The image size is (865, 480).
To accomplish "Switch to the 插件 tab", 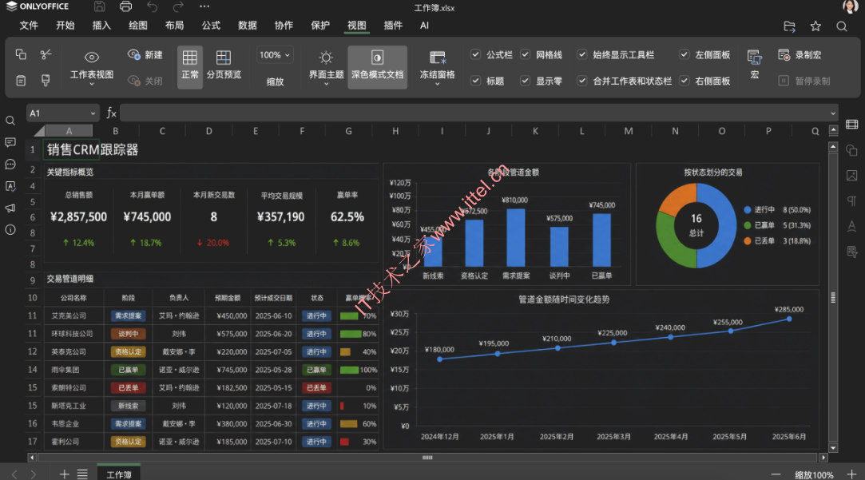I will pyautogui.click(x=393, y=26).
